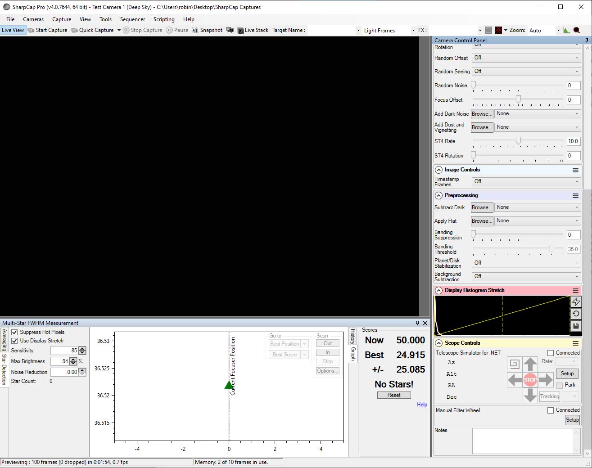Adjust the ST4 Rate slider
The height and width of the screenshot is (468, 592).
coord(518,140)
